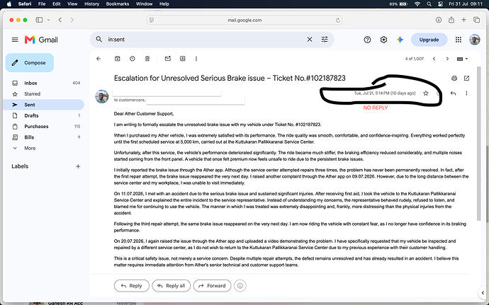Show the newer conversation arrow
The height and width of the screenshot is (305, 489).
coord(434,59)
